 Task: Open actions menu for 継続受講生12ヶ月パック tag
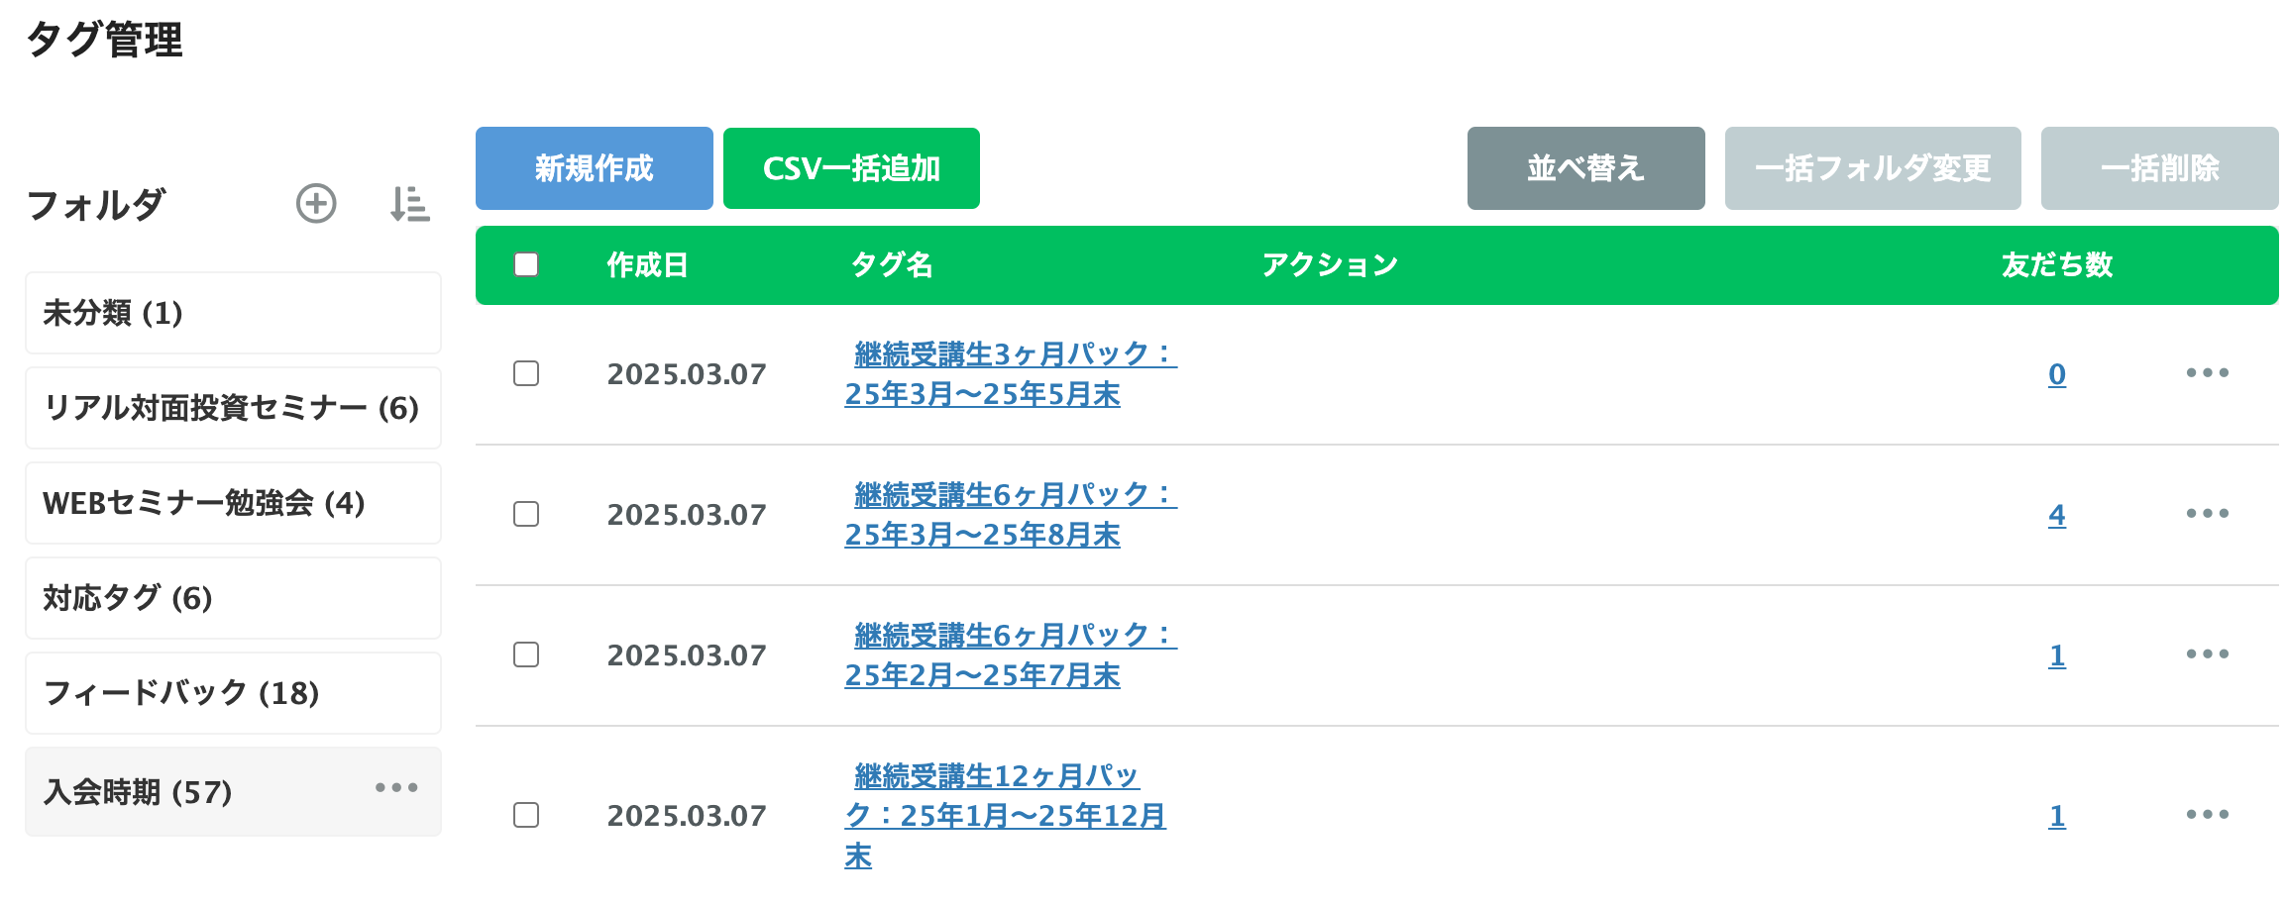[x=2207, y=814]
